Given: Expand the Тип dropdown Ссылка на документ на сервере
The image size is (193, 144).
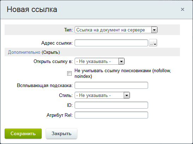Looking at the screenshot, I should click(116, 30).
